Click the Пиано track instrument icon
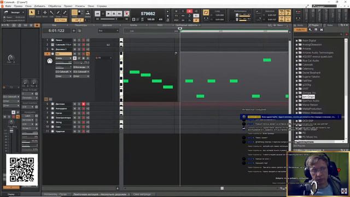Screen dimensions: 350x197 click(52, 40)
